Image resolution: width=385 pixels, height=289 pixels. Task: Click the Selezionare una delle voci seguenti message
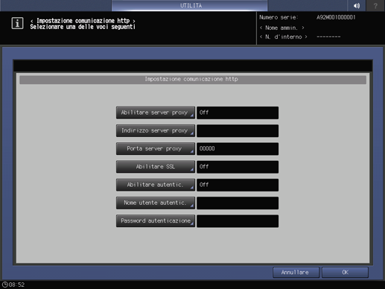tap(83, 27)
